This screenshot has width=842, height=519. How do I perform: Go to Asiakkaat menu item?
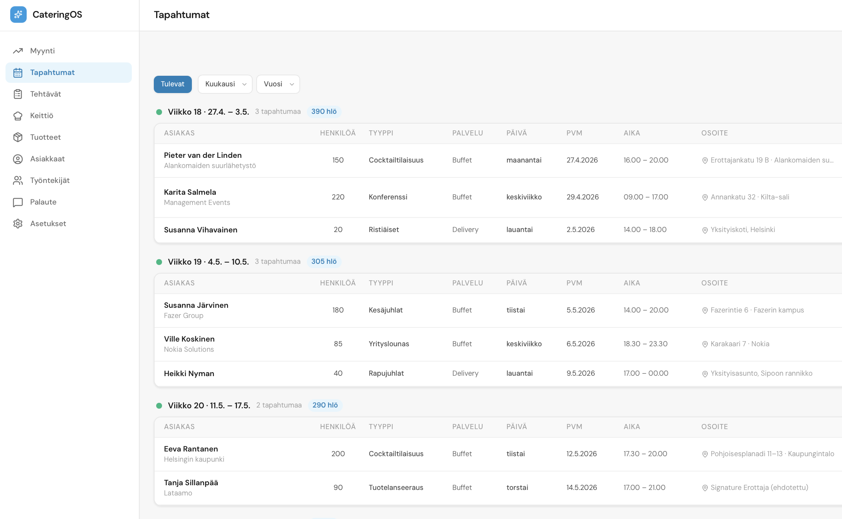(47, 159)
